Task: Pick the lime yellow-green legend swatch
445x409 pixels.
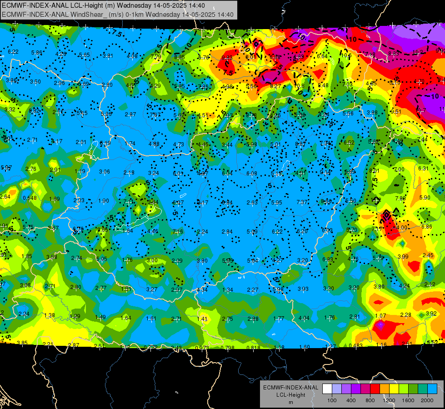Action: point(404,389)
